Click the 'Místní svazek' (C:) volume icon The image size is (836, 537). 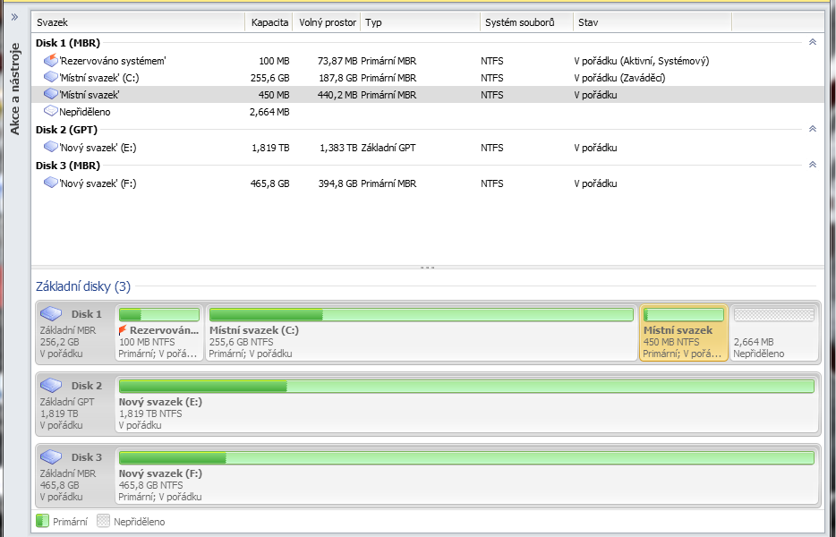pos(50,78)
